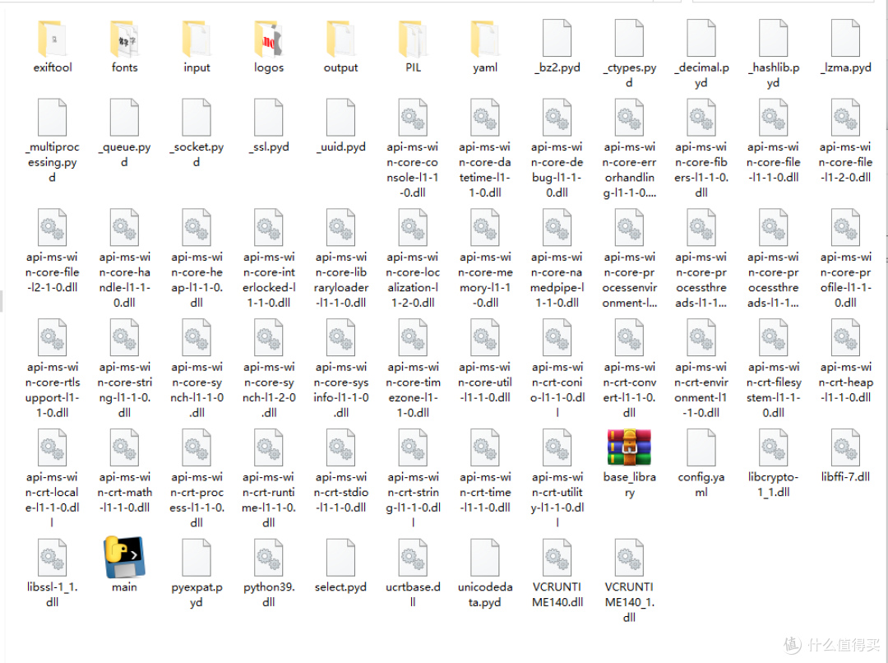Click the _bz2.pyd file icon
888x663 pixels.
pyautogui.click(x=557, y=39)
